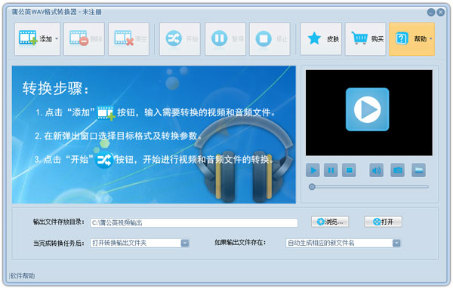Click the large play icon in preview
The width and height of the screenshot is (453, 288).
click(x=367, y=109)
